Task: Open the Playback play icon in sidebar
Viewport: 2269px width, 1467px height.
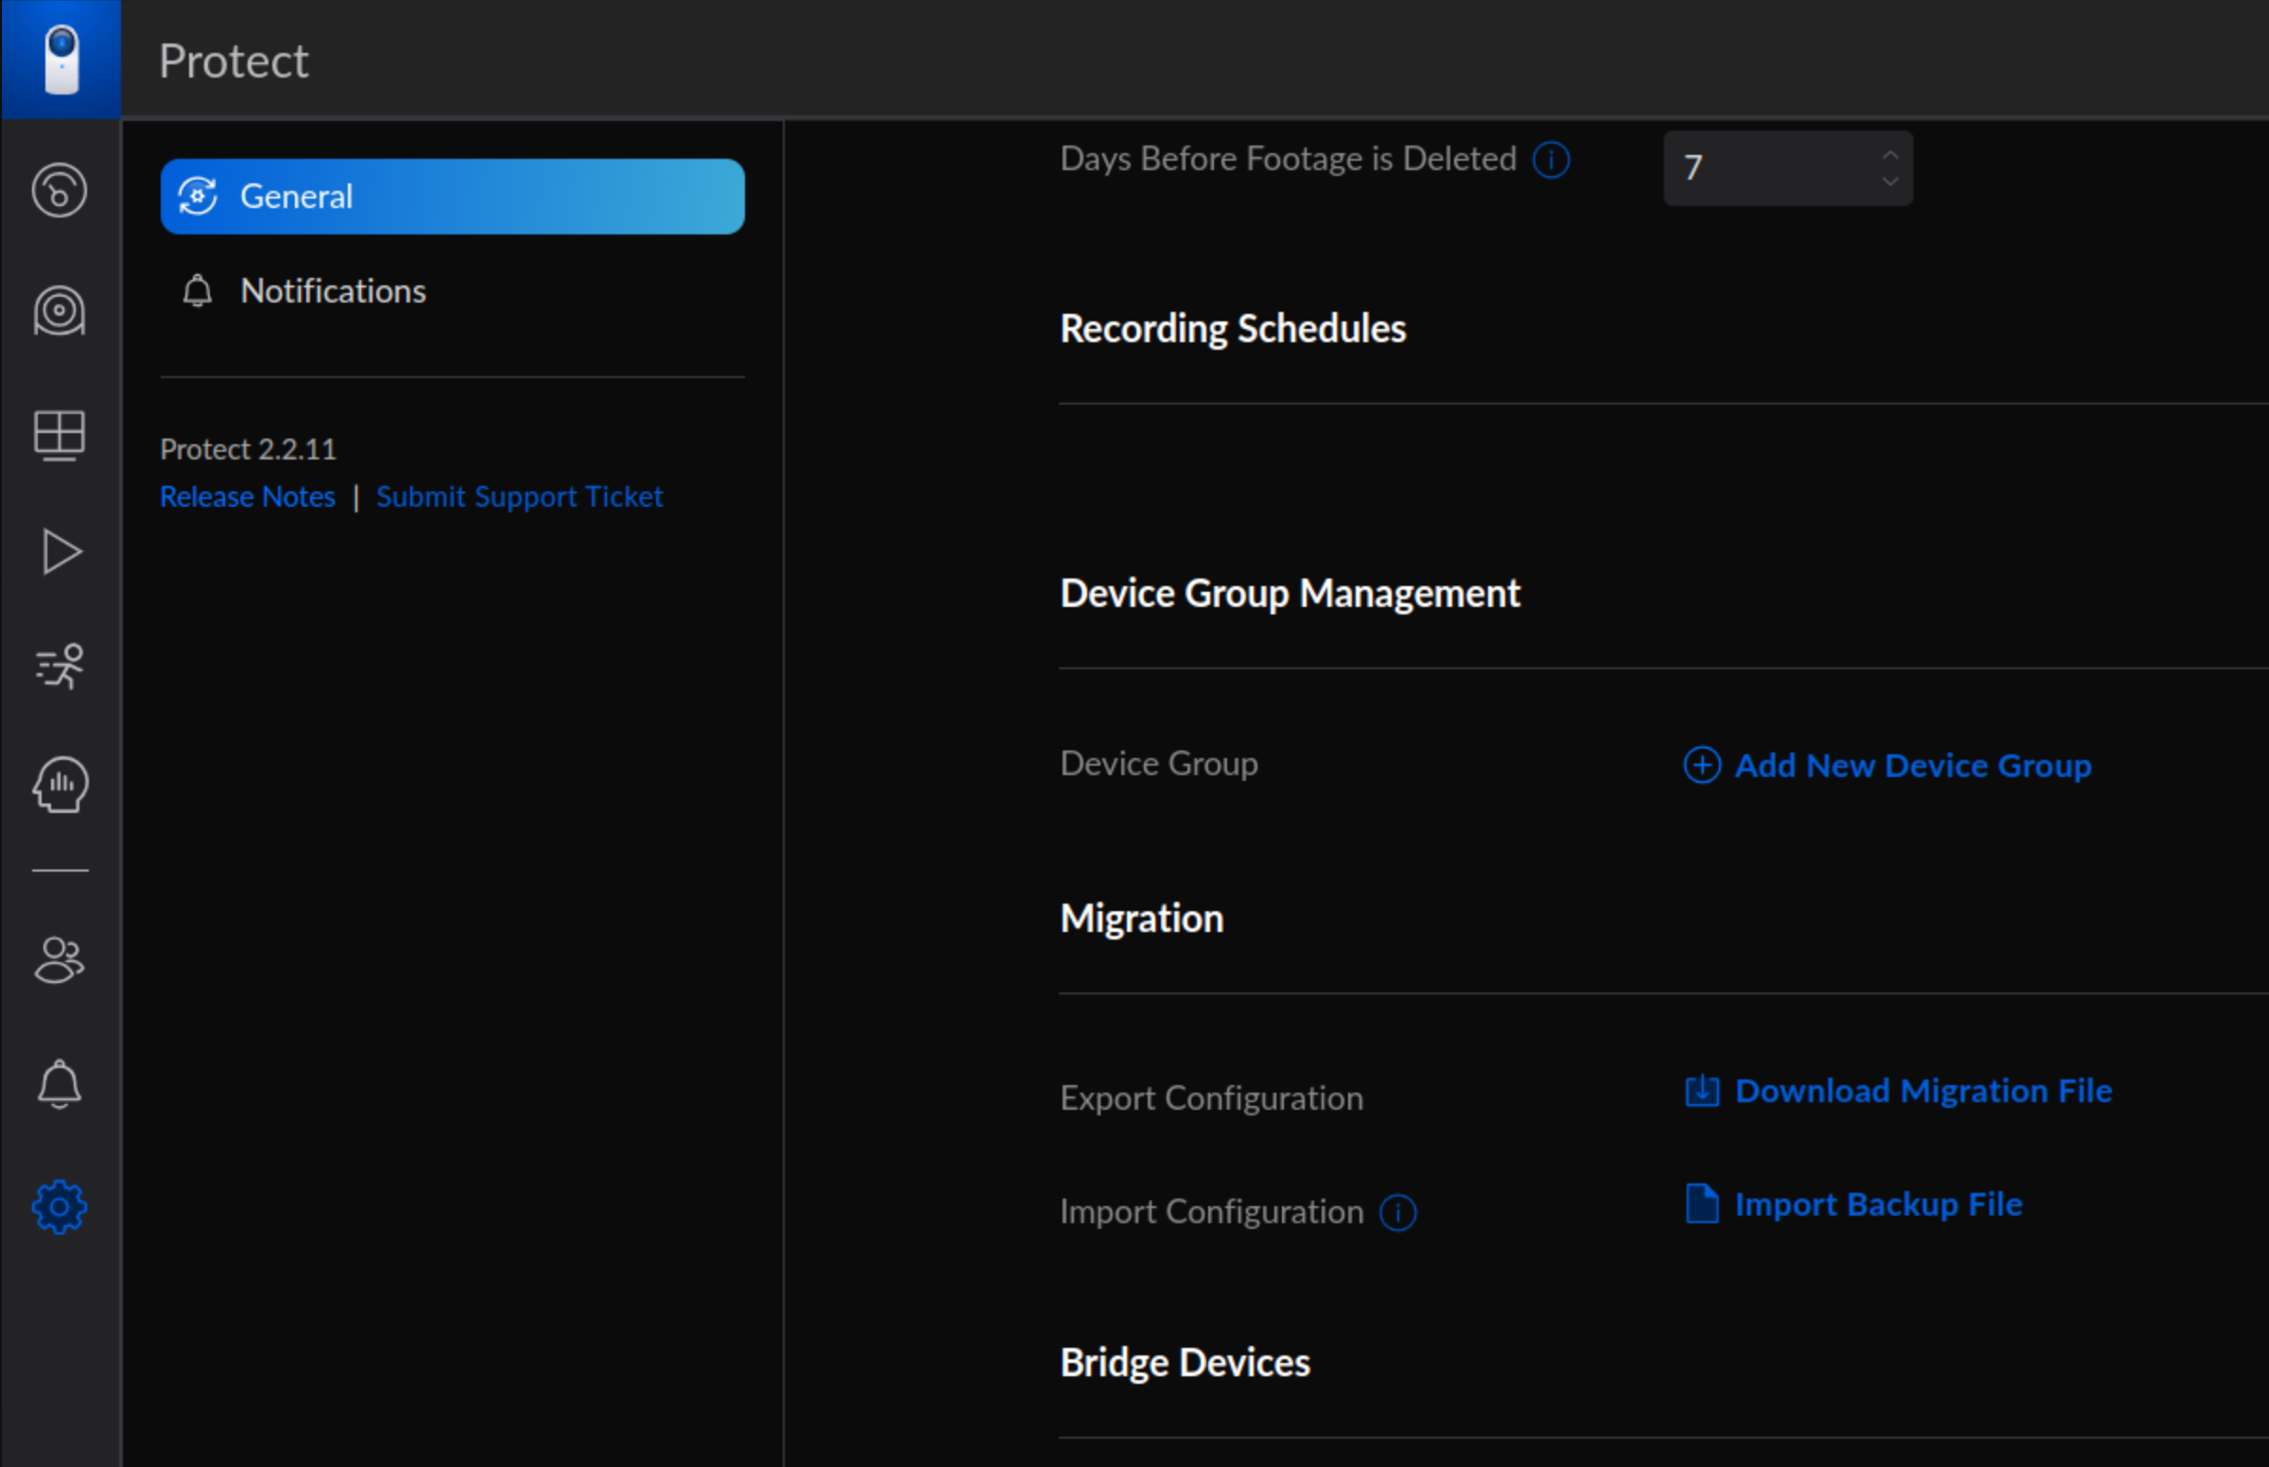Action: coord(60,551)
